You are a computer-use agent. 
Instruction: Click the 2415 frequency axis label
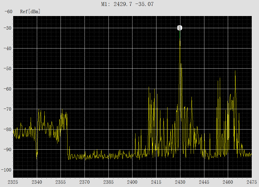[156, 182]
